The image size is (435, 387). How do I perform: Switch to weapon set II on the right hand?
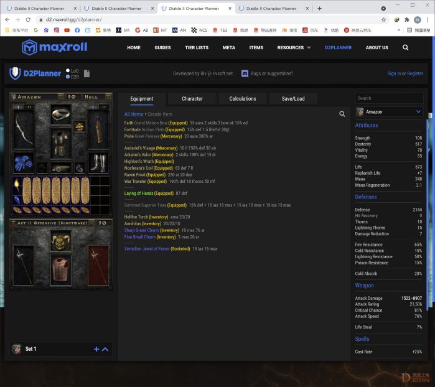104,107
